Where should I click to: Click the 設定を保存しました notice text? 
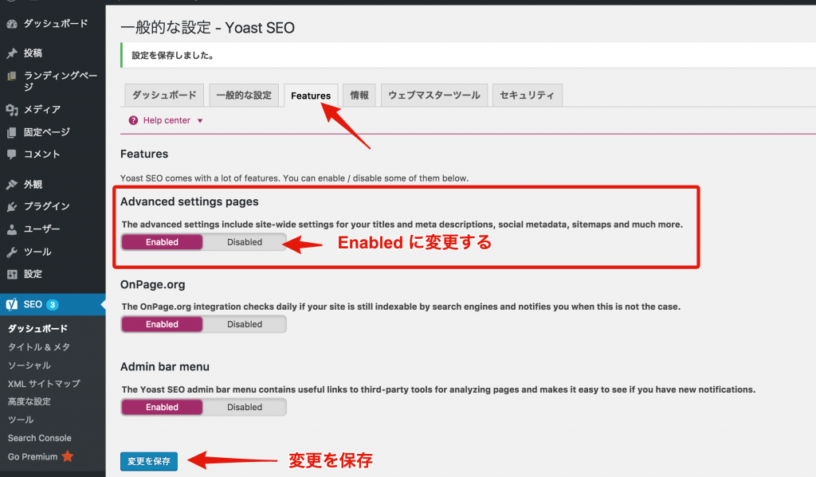point(173,56)
